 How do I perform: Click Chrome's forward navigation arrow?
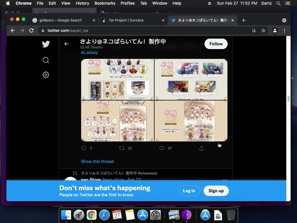tap(22, 30)
